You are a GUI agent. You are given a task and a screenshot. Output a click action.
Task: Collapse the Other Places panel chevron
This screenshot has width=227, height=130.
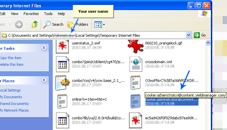44,80
